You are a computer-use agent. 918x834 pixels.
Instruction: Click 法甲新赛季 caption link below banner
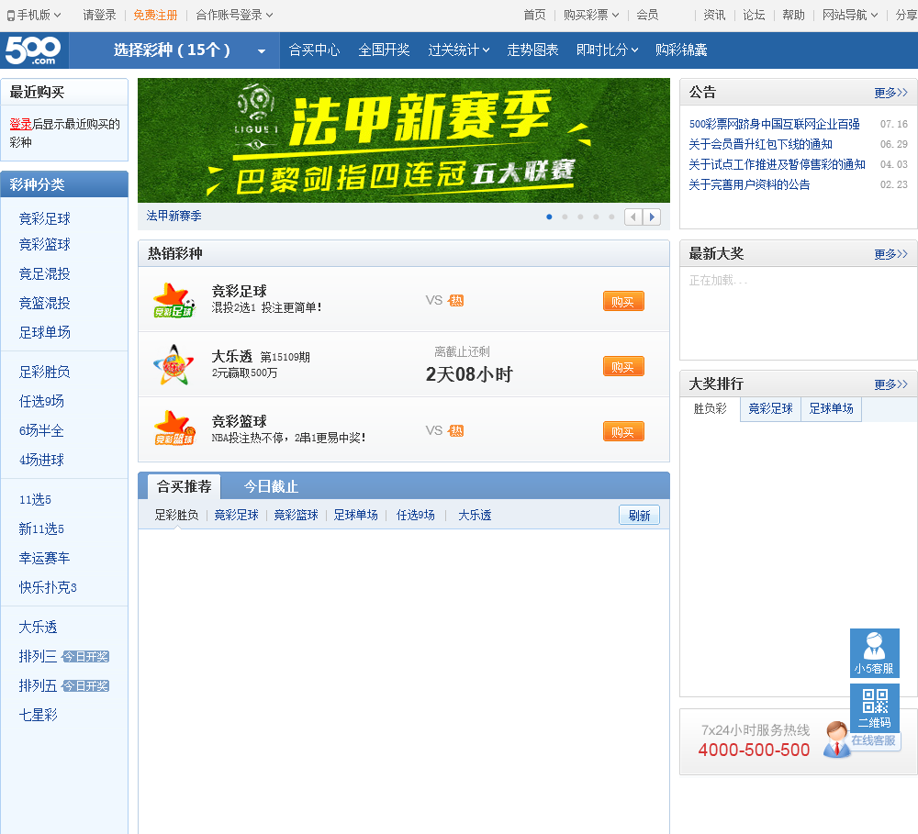174,216
